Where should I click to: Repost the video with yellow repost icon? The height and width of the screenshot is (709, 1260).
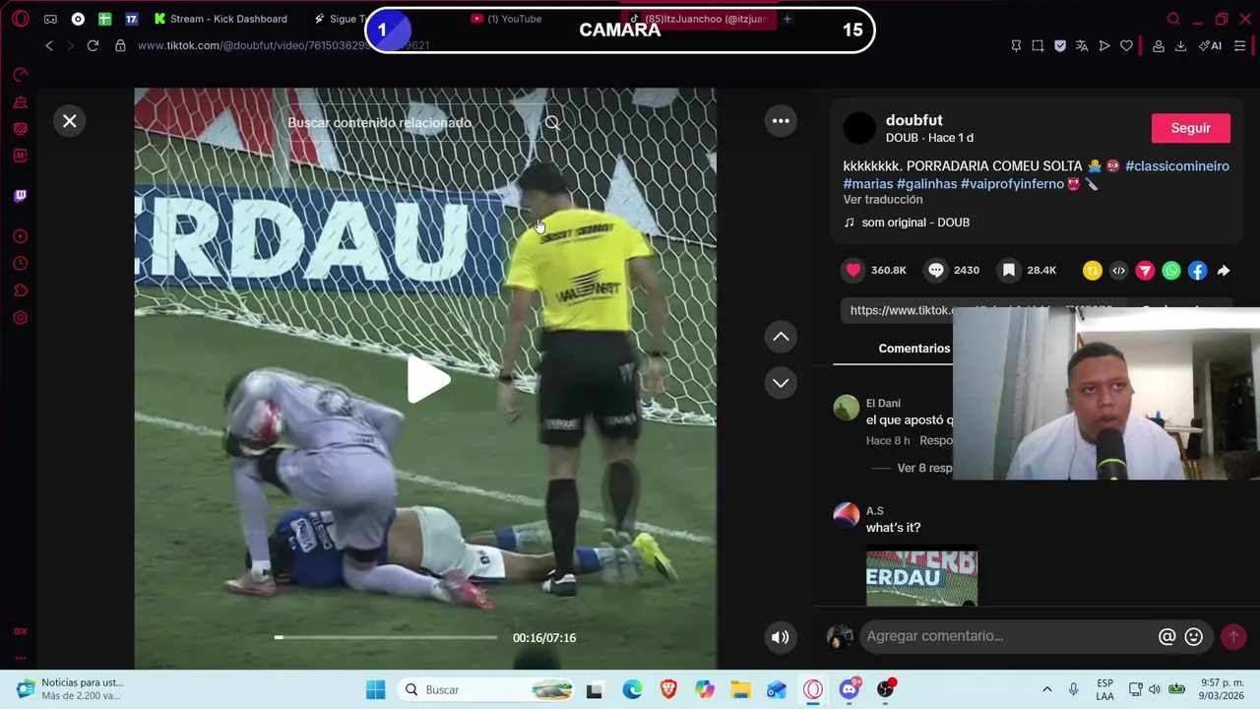click(x=1092, y=270)
